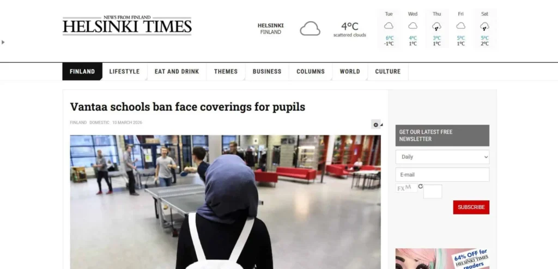The image size is (558, 269).
Task: Click the E-mail input field
Action: (x=442, y=175)
